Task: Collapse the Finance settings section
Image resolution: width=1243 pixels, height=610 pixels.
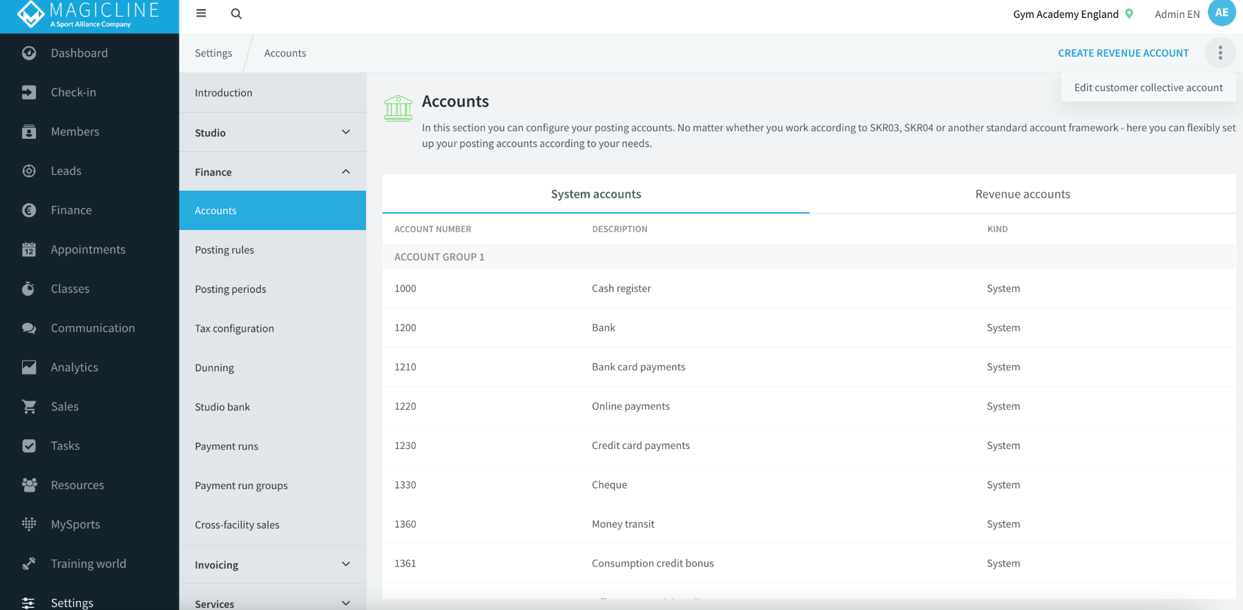Action: click(273, 172)
